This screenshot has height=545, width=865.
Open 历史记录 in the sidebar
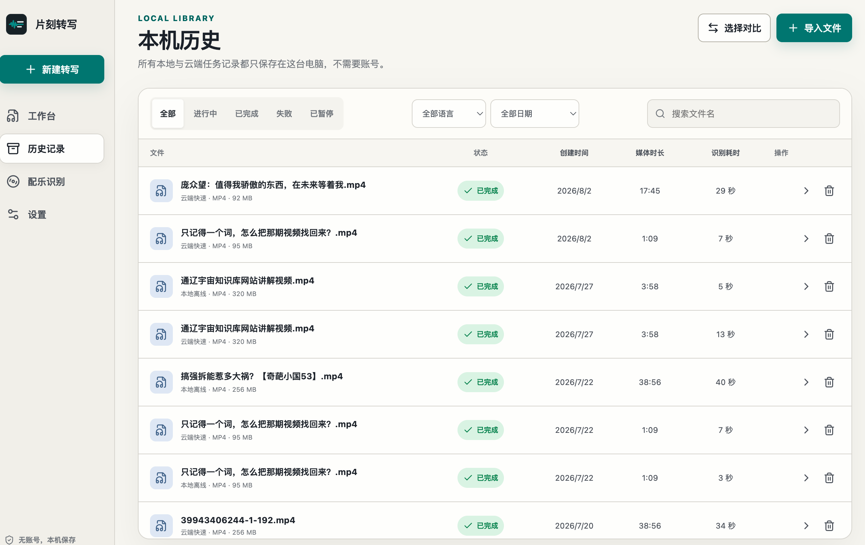pos(52,149)
